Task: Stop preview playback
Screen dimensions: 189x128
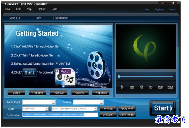Action: (132, 87)
